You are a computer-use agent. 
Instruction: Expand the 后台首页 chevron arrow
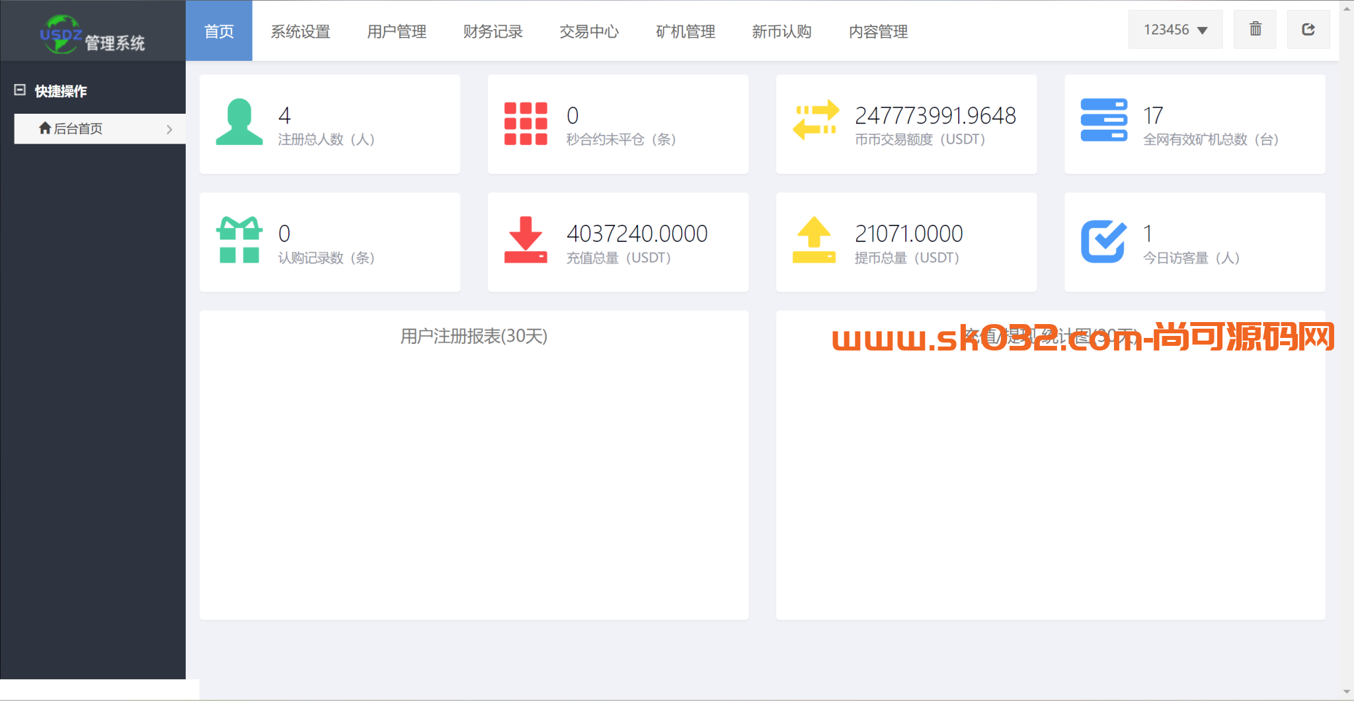point(169,129)
